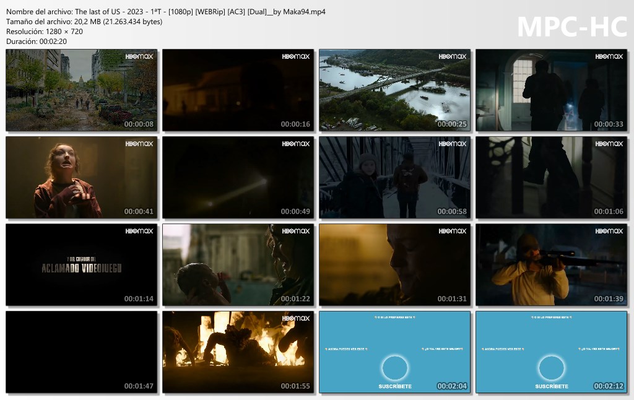Select the silhouettes by window frame 00:00:33
This screenshot has height=400, width=634.
click(x=551, y=90)
